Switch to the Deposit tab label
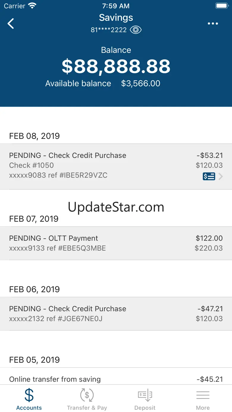Image resolution: width=232 pixels, height=412 pixels. (x=145, y=408)
